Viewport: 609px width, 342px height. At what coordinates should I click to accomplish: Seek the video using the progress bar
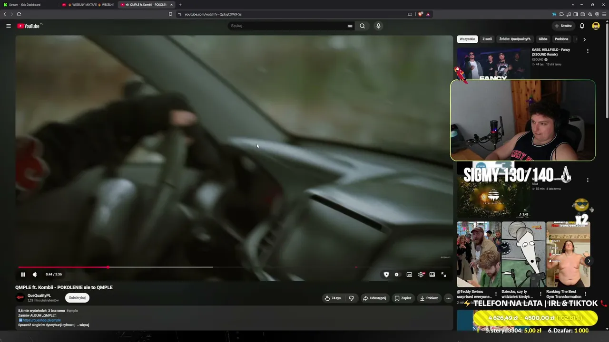coord(234,267)
